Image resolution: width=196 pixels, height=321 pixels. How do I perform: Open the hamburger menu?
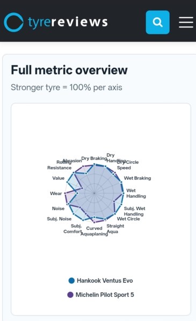point(186,22)
